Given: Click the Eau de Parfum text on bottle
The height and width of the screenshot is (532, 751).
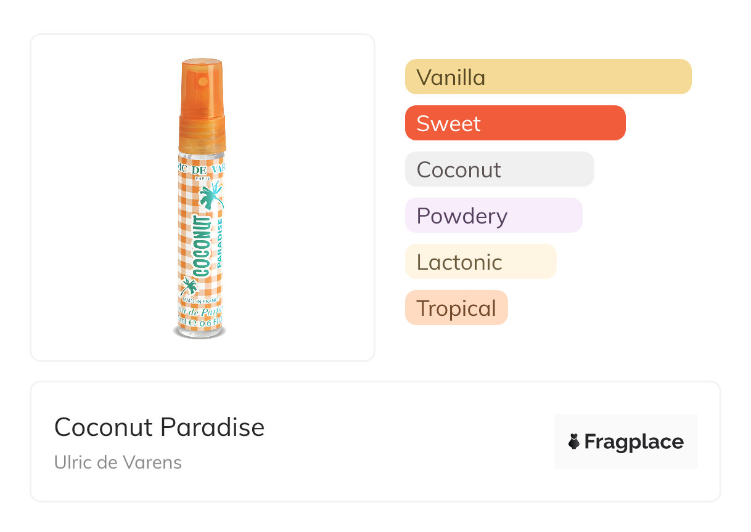Looking at the screenshot, I should [x=202, y=310].
